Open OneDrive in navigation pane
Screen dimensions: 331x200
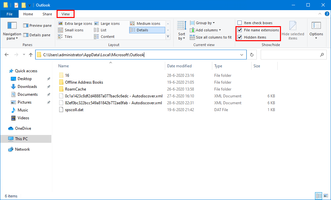point(23,128)
